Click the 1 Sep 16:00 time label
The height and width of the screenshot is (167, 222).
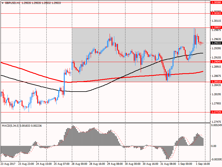pos(203,164)
